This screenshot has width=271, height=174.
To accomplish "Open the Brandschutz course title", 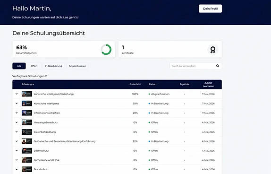I will tap(41, 169).
